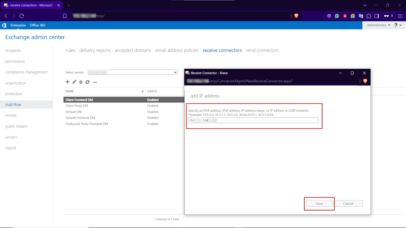Switch to the Office 365 tab
Screen dimensions: 406x228
37,25
